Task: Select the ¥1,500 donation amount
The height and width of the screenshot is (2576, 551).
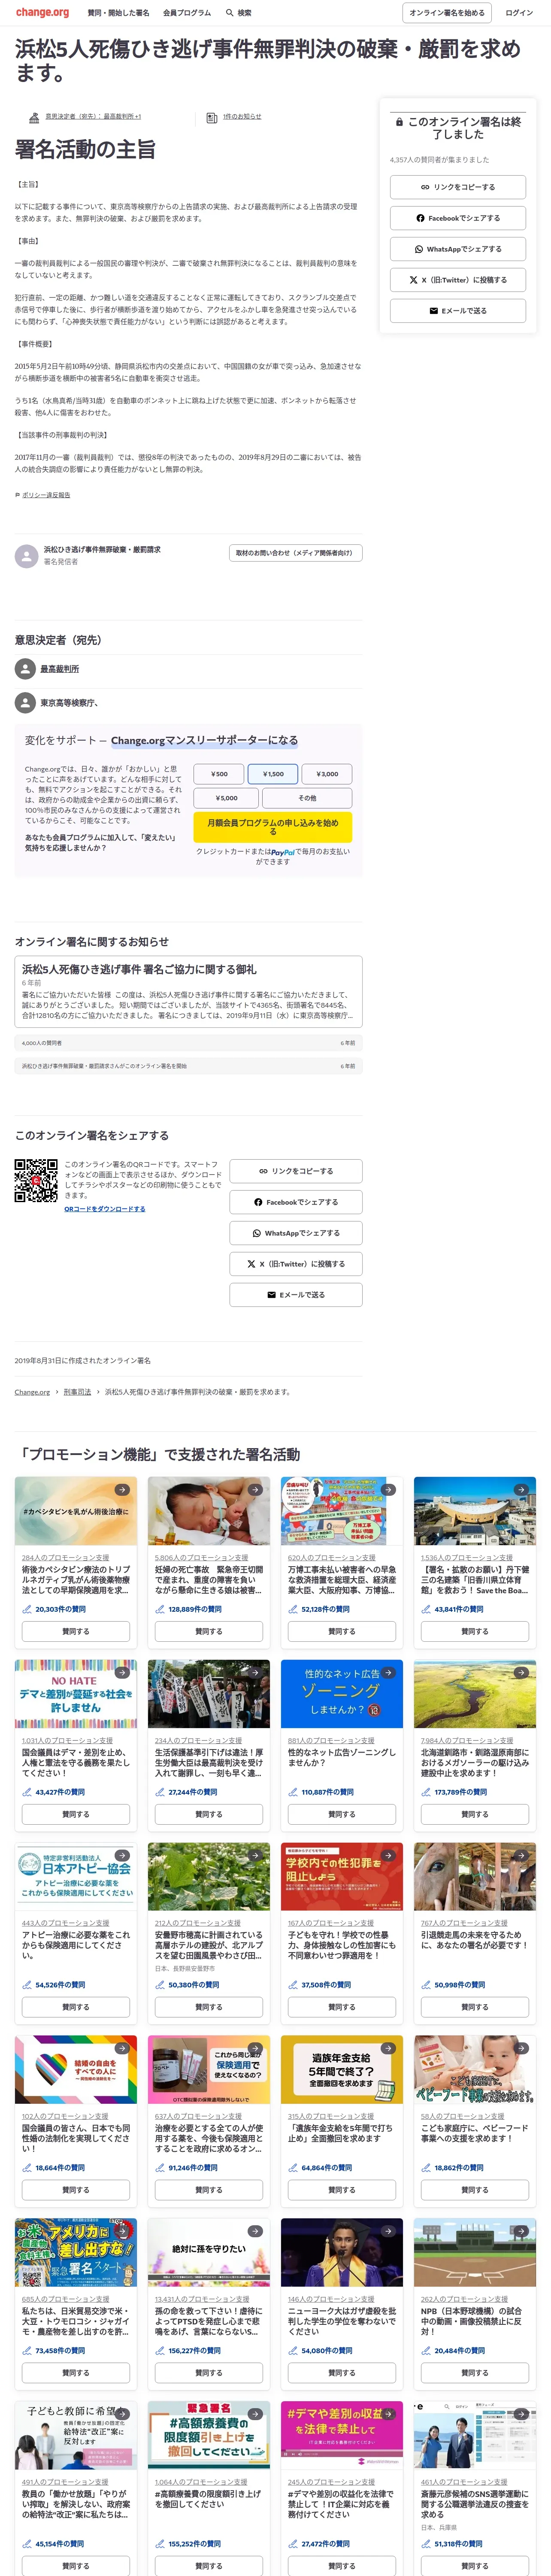Action: coord(273,774)
